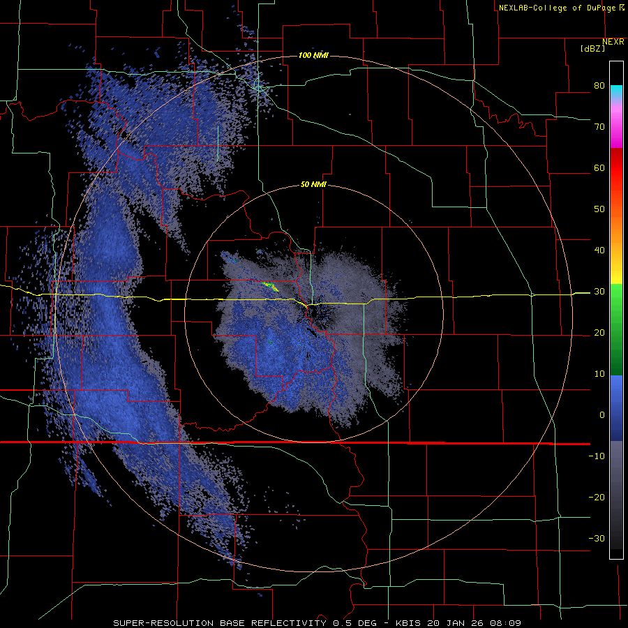This screenshot has height=628, width=628.
Task: Click the NEXR label above the scale
Action: coord(613,42)
